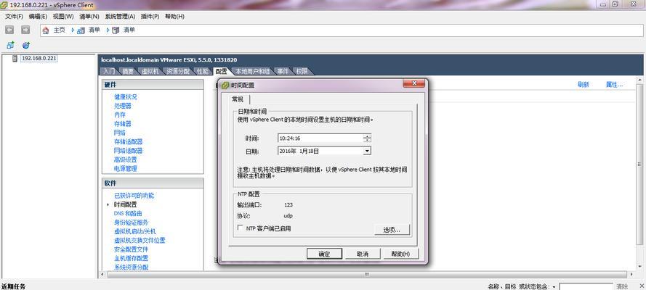The width and height of the screenshot is (646, 290).
Task: Switch to the 本地用户和组 tab
Action: click(x=252, y=72)
